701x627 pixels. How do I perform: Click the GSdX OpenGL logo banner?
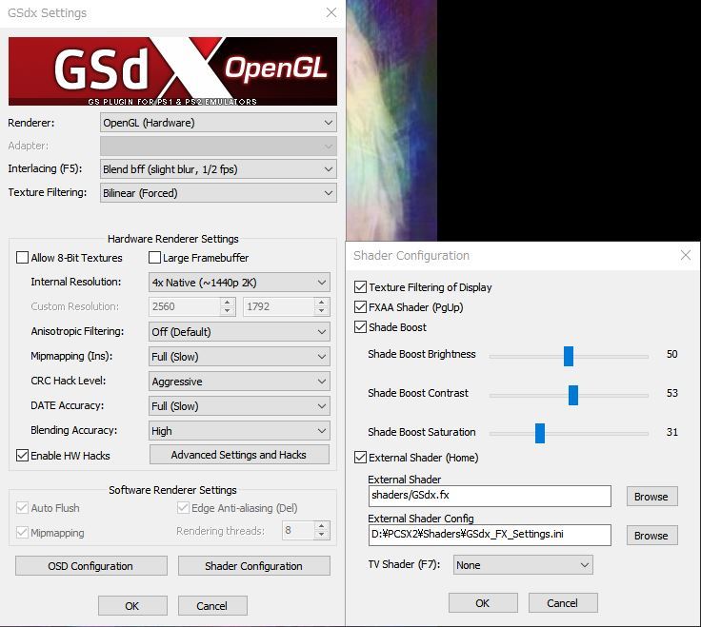(x=172, y=71)
